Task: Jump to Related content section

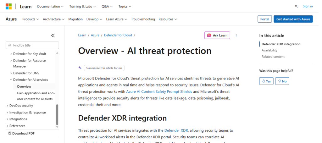Action: pyautogui.click(x=273, y=57)
